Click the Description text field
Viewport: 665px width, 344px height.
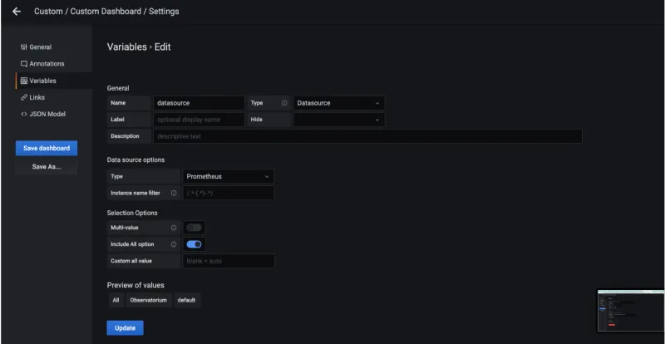click(367, 136)
